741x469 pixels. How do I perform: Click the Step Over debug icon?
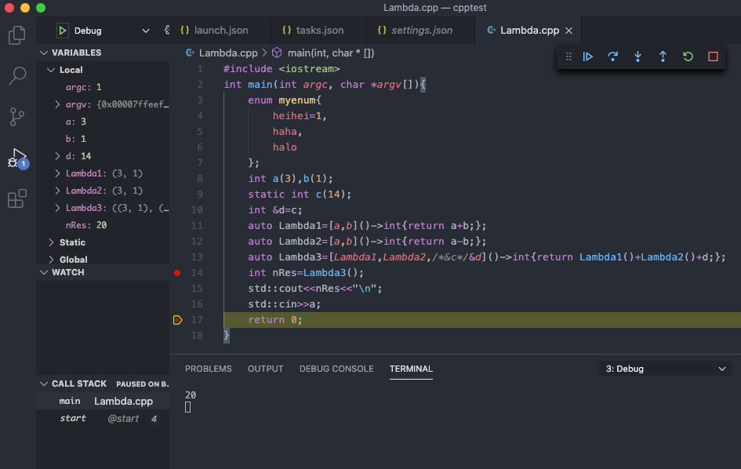(612, 56)
